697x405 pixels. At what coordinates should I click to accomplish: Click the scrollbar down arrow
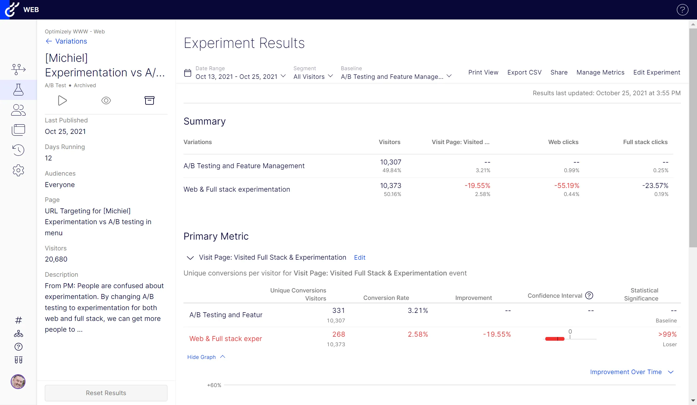693,400
